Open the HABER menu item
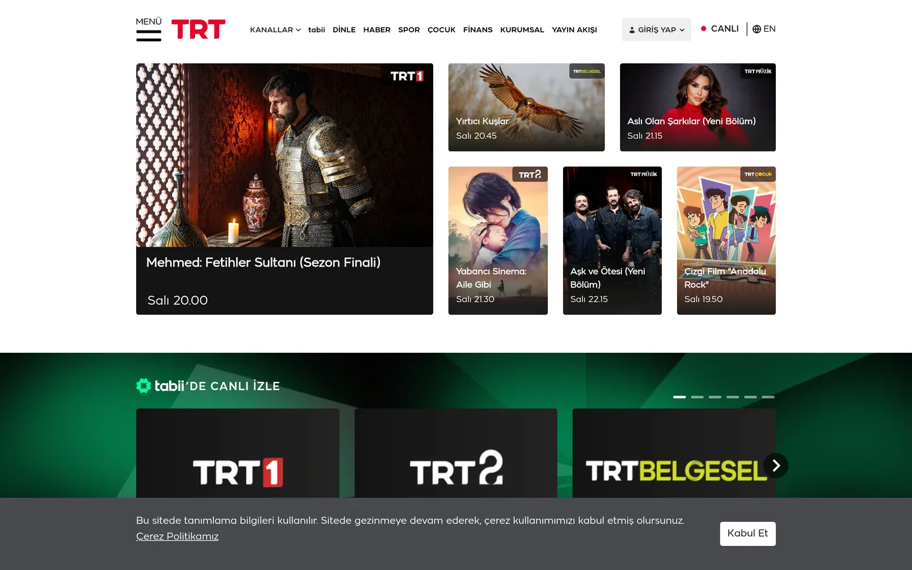Screen dimensions: 912x570 click(x=377, y=30)
